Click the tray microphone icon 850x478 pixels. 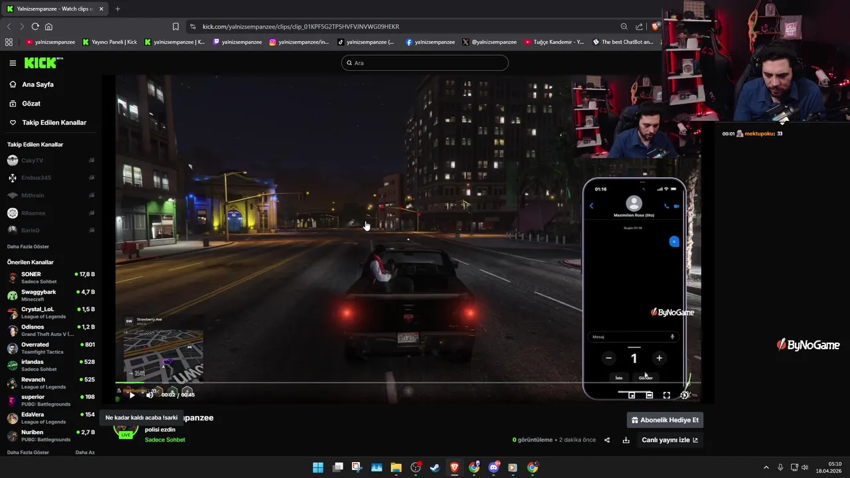[x=780, y=467]
